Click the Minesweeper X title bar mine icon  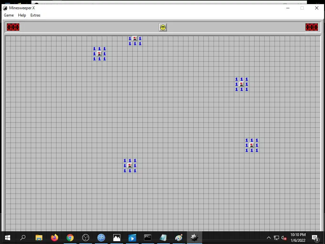pyautogui.click(x=5, y=8)
